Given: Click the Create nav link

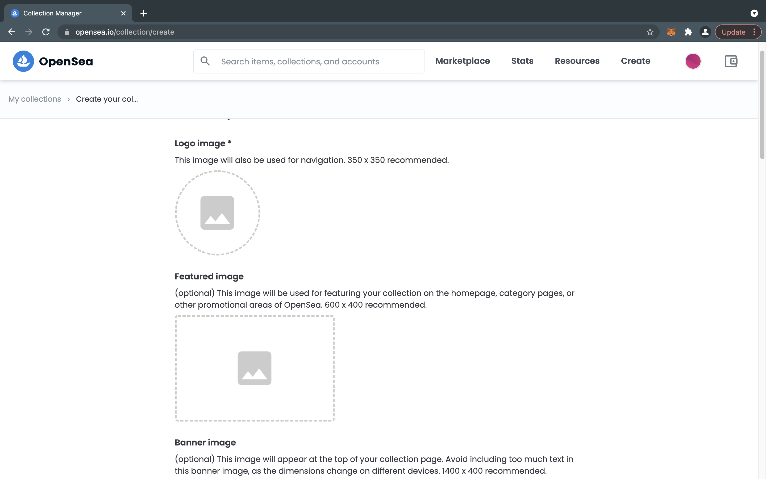Looking at the screenshot, I should click(x=635, y=61).
